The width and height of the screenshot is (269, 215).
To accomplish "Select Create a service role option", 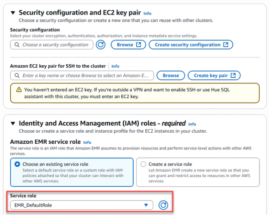I will [x=143, y=164].
